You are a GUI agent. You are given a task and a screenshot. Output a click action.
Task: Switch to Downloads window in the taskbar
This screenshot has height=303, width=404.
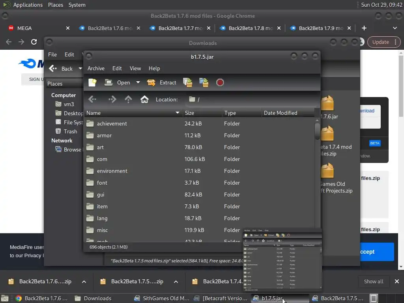point(93,298)
